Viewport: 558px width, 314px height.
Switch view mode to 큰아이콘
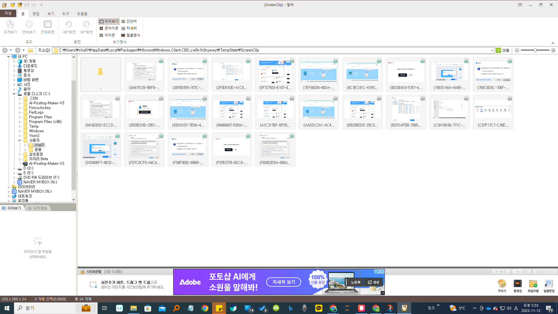[x=109, y=28]
